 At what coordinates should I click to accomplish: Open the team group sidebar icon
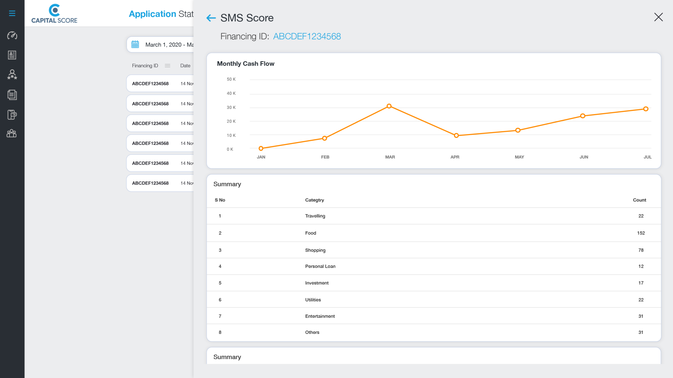pyautogui.click(x=12, y=133)
